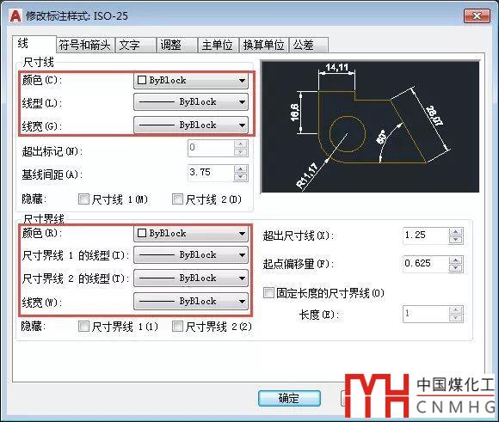499x422 pixels.
Task: Switch to the 符号和箭头 tab
Action: (85, 45)
